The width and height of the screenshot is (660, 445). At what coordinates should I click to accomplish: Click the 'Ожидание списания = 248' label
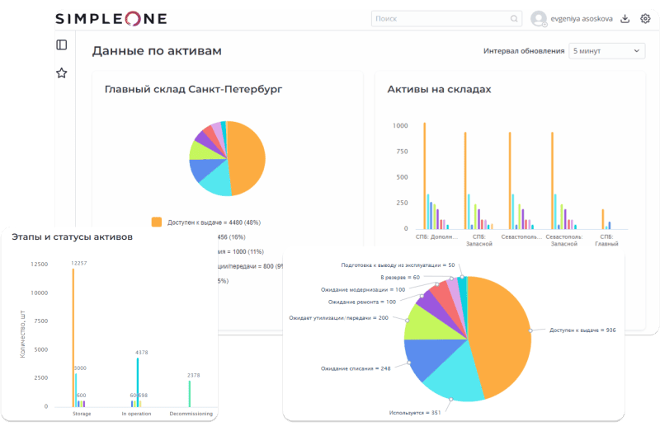[x=355, y=368]
